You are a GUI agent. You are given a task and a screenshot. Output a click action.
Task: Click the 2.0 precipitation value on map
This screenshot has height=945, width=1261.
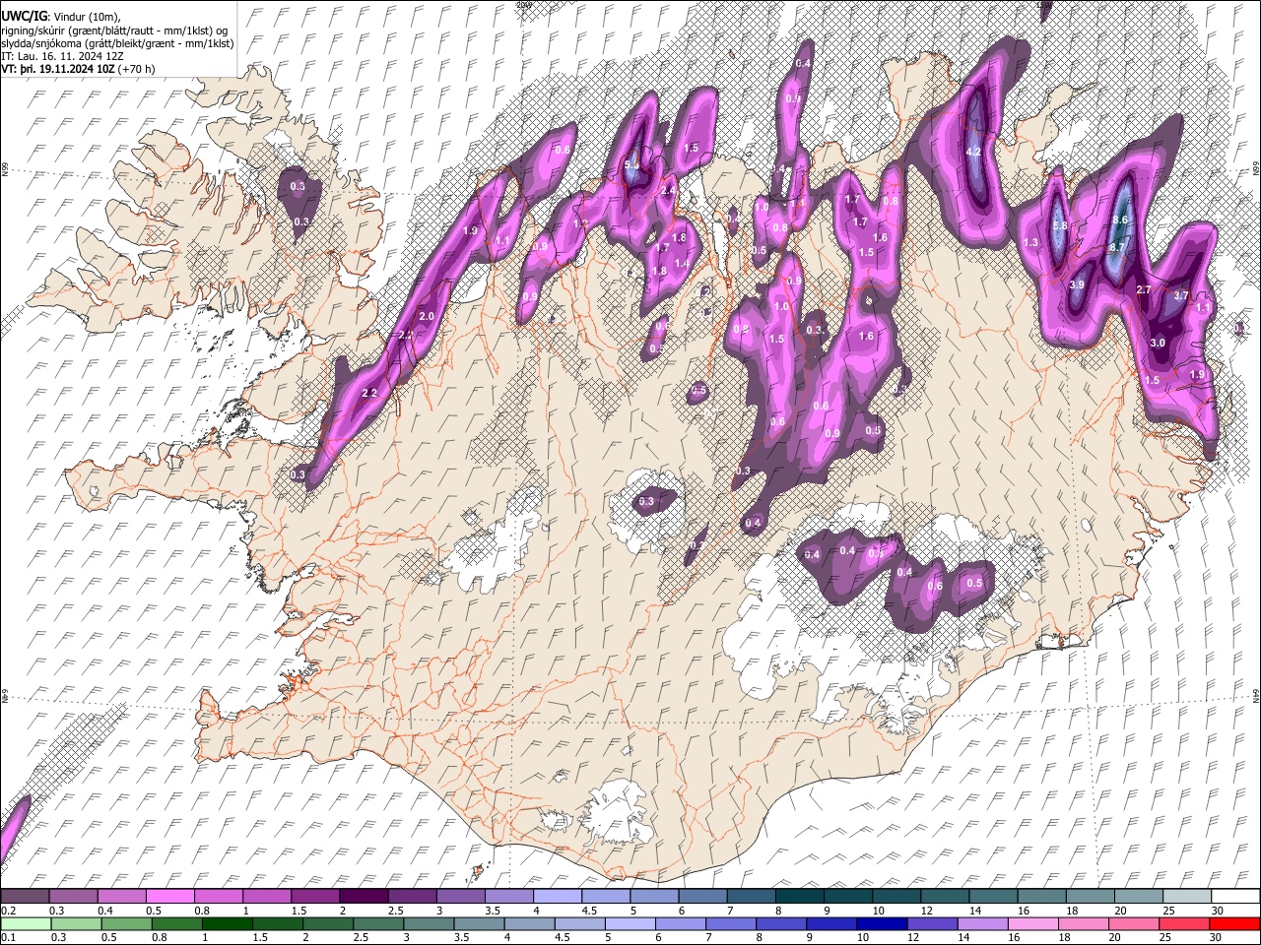[x=427, y=316]
